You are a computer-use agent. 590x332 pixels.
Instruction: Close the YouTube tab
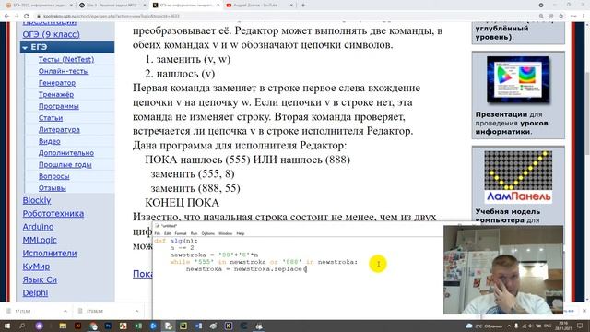click(291, 6)
